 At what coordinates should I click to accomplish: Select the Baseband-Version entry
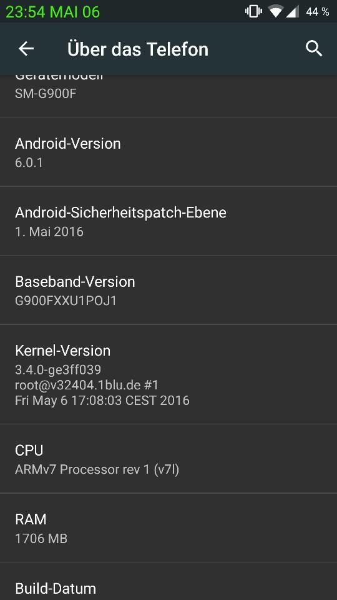[x=168, y=290]
